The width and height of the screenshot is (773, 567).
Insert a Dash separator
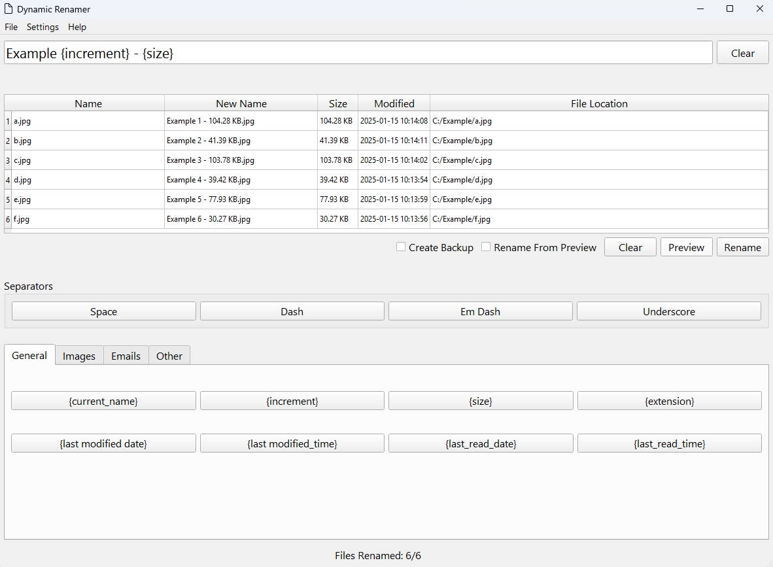coord(292,311)
